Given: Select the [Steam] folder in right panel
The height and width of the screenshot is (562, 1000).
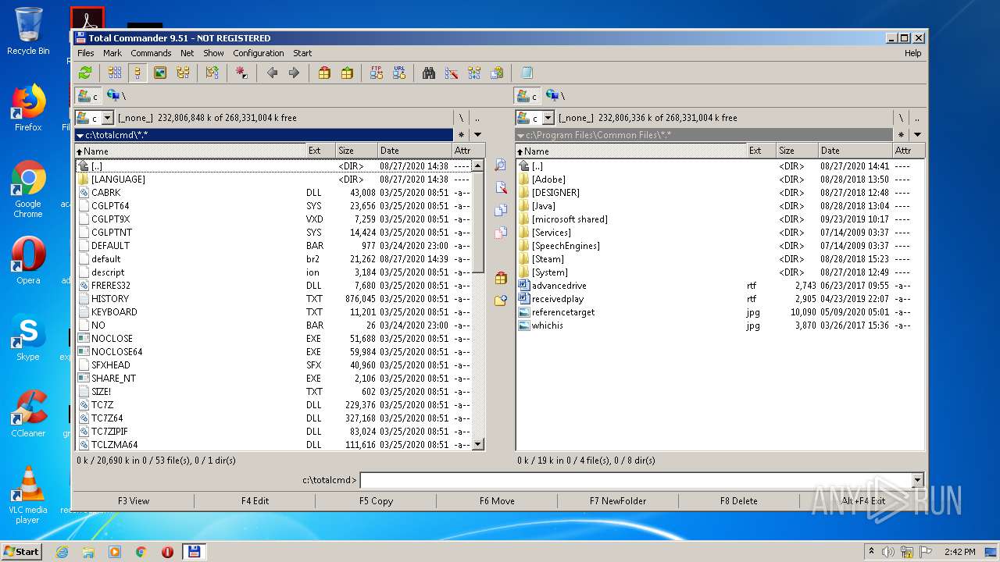Looking at the screenshot, I should click(548, 258).
